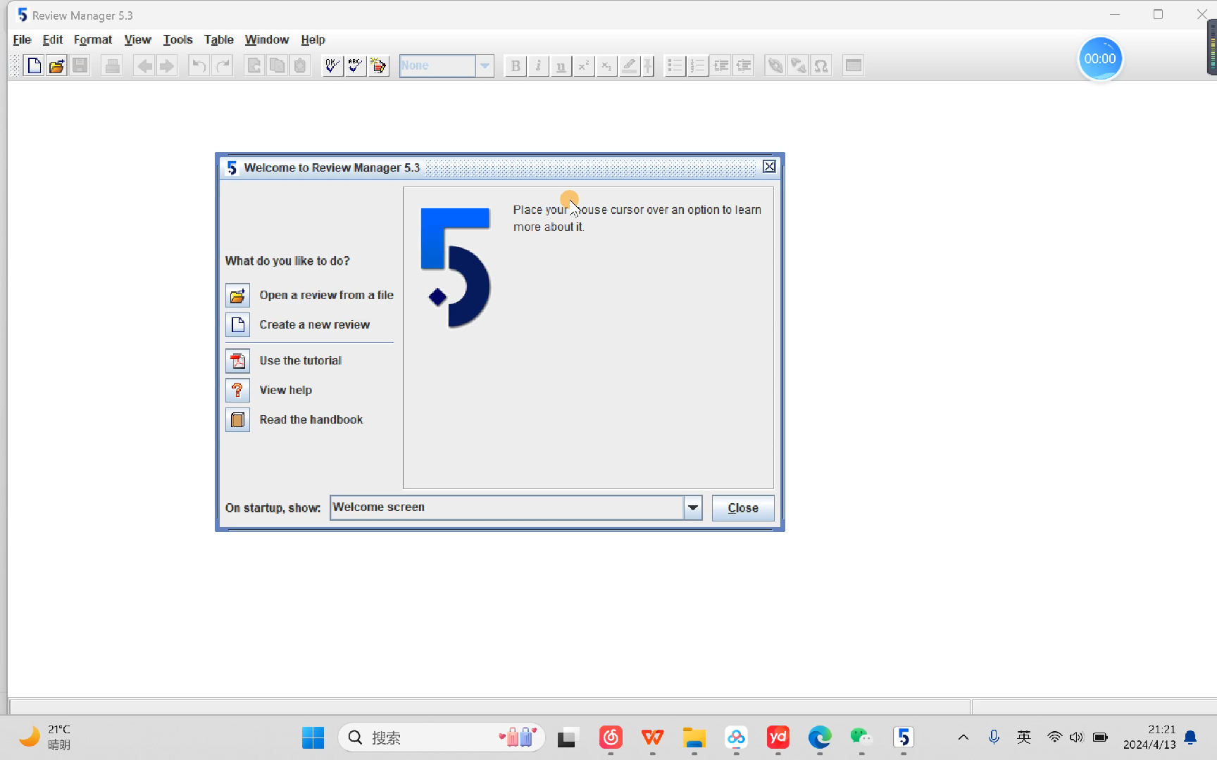The image size is (1217, 760).
Task: Click the handbook book icon
Action: click(x=237, y=419)
